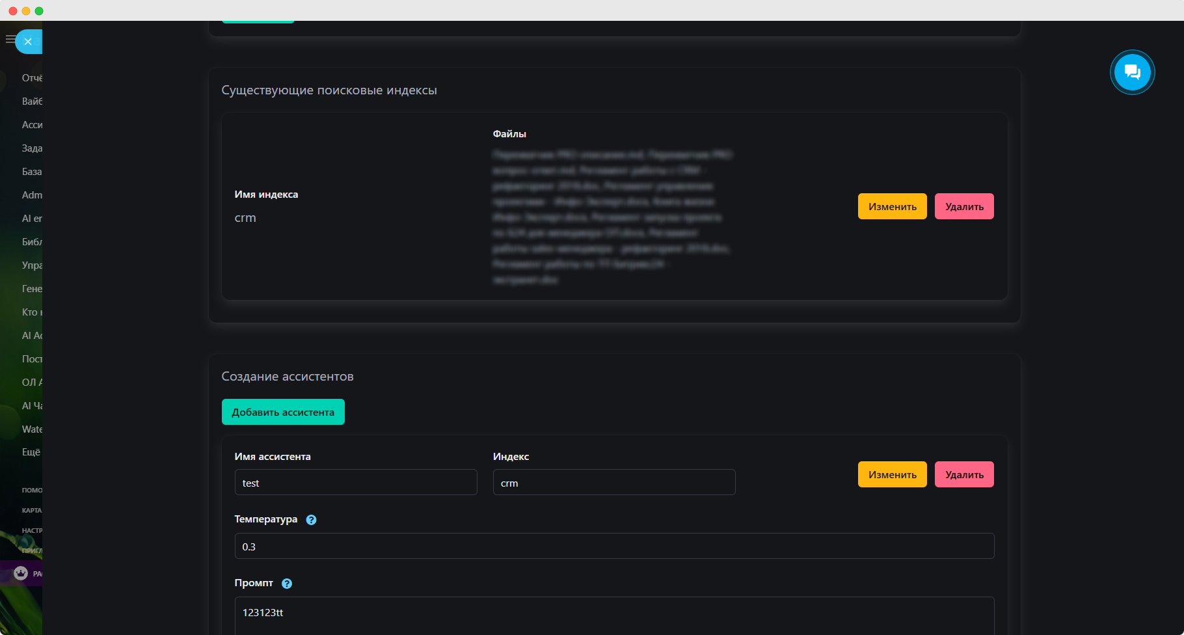Viewport: 1184px width, 635px height.
Task: Focus the Индекс field containing crm
Action: [614, 482]
